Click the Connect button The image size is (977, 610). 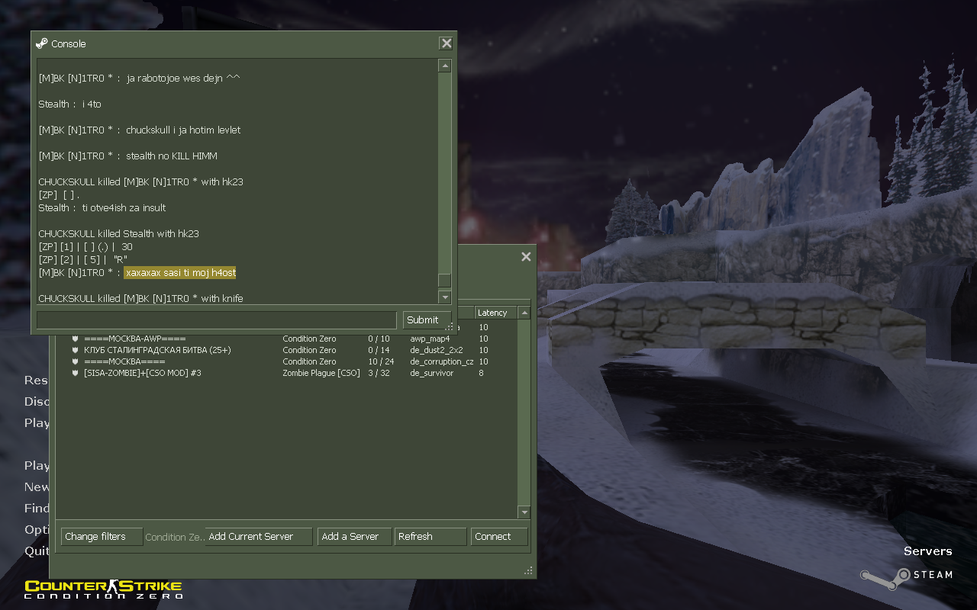(499, 537)
